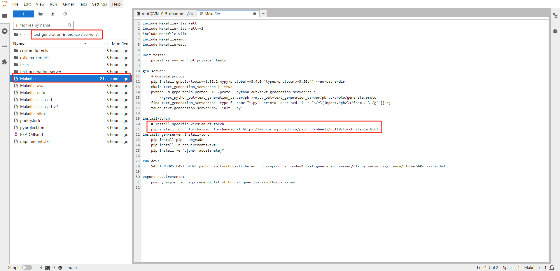
Task: Click the root folder breadcrumb icon
Action: pos(16,35)
